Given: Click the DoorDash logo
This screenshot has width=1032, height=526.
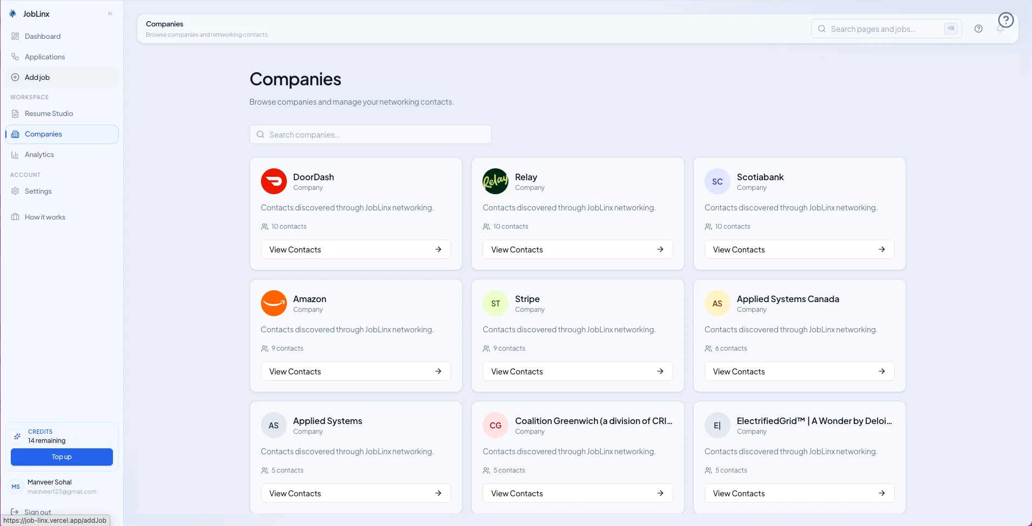Looking at the screenshot, I should [x=274, y=181].
